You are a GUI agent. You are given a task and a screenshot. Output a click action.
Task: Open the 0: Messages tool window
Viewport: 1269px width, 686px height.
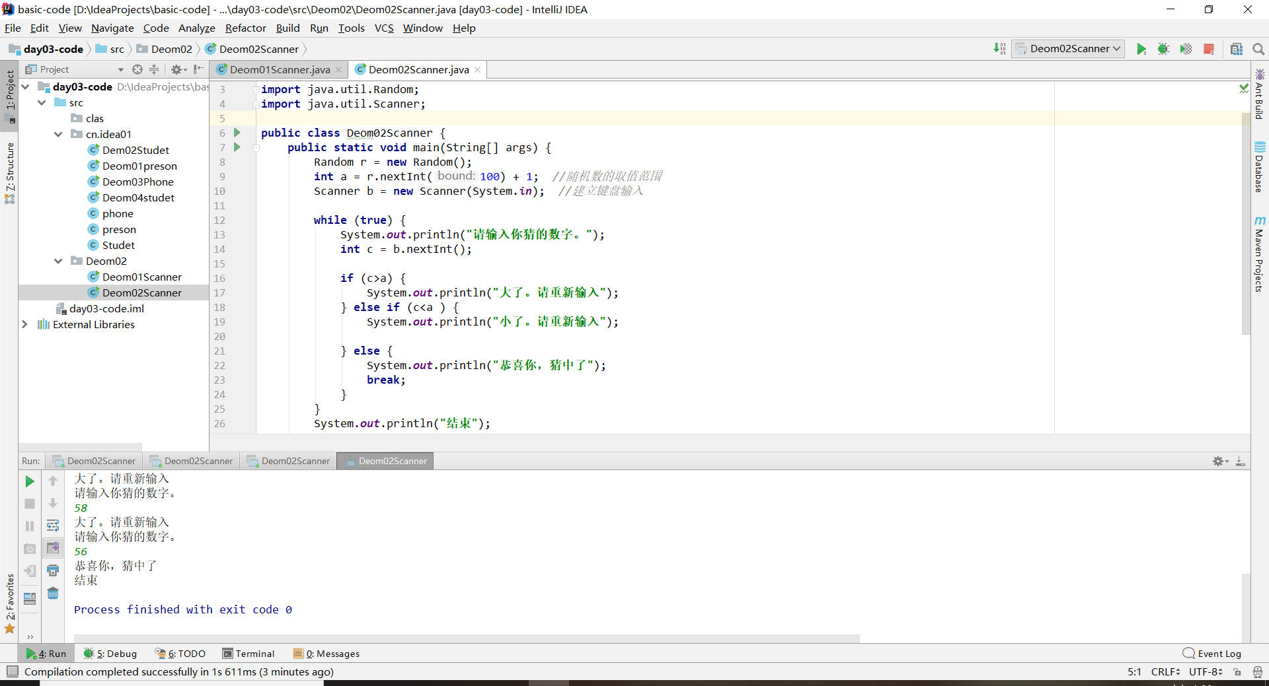327,654
